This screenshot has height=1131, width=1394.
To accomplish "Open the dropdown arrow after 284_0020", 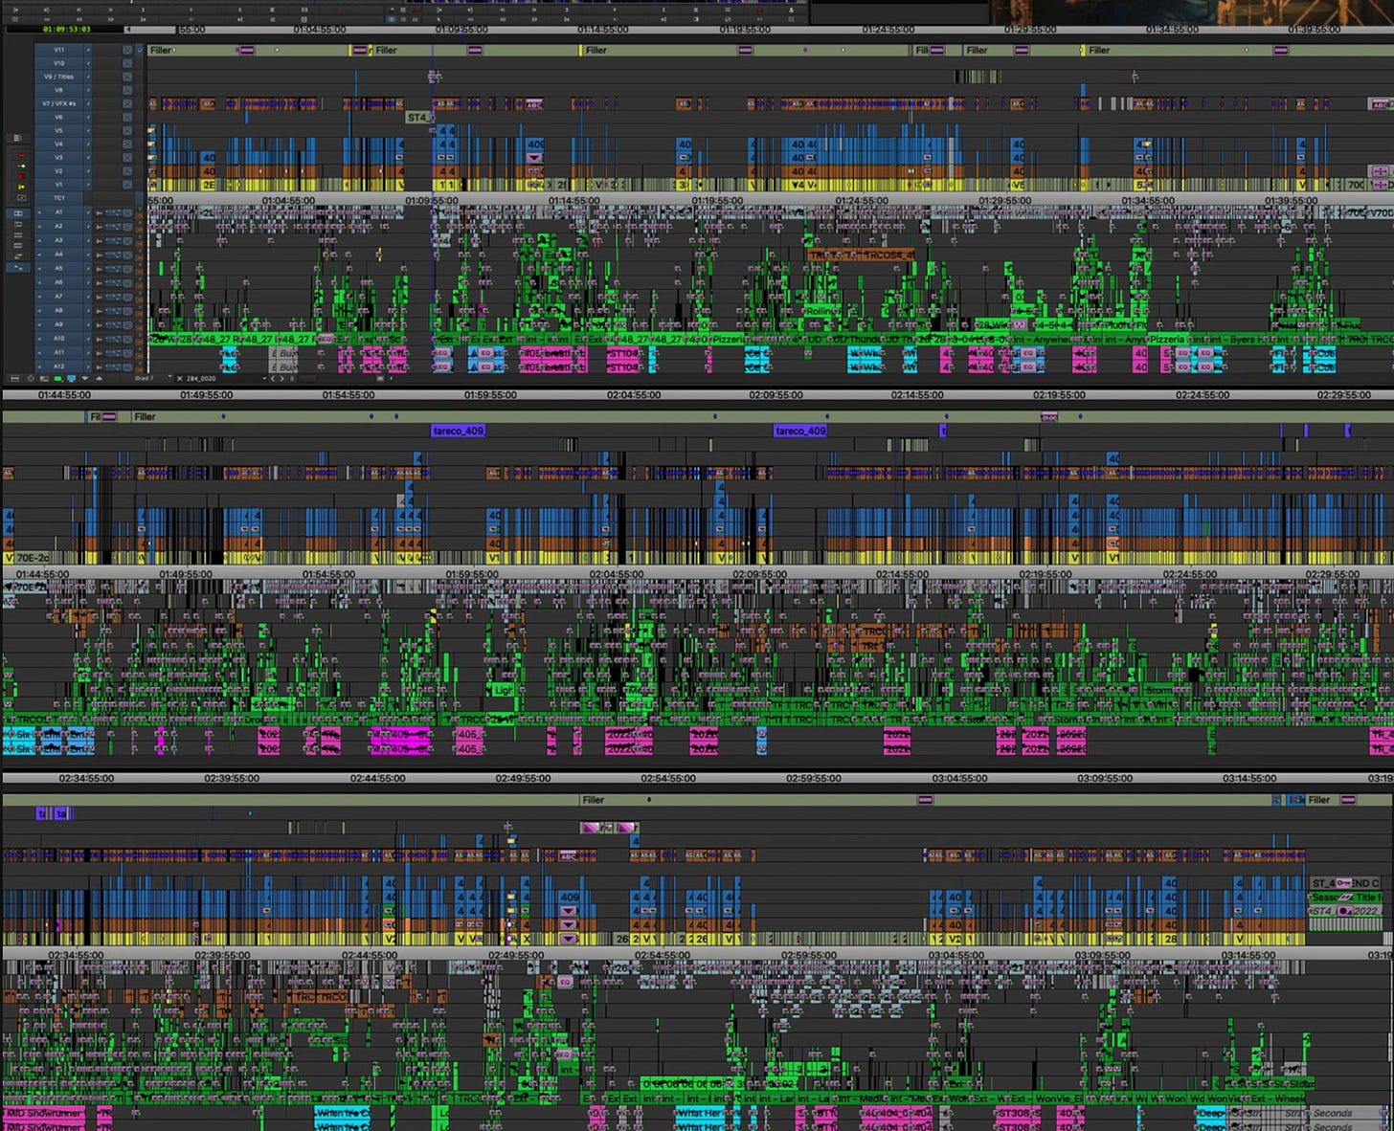I will [264, 378].
